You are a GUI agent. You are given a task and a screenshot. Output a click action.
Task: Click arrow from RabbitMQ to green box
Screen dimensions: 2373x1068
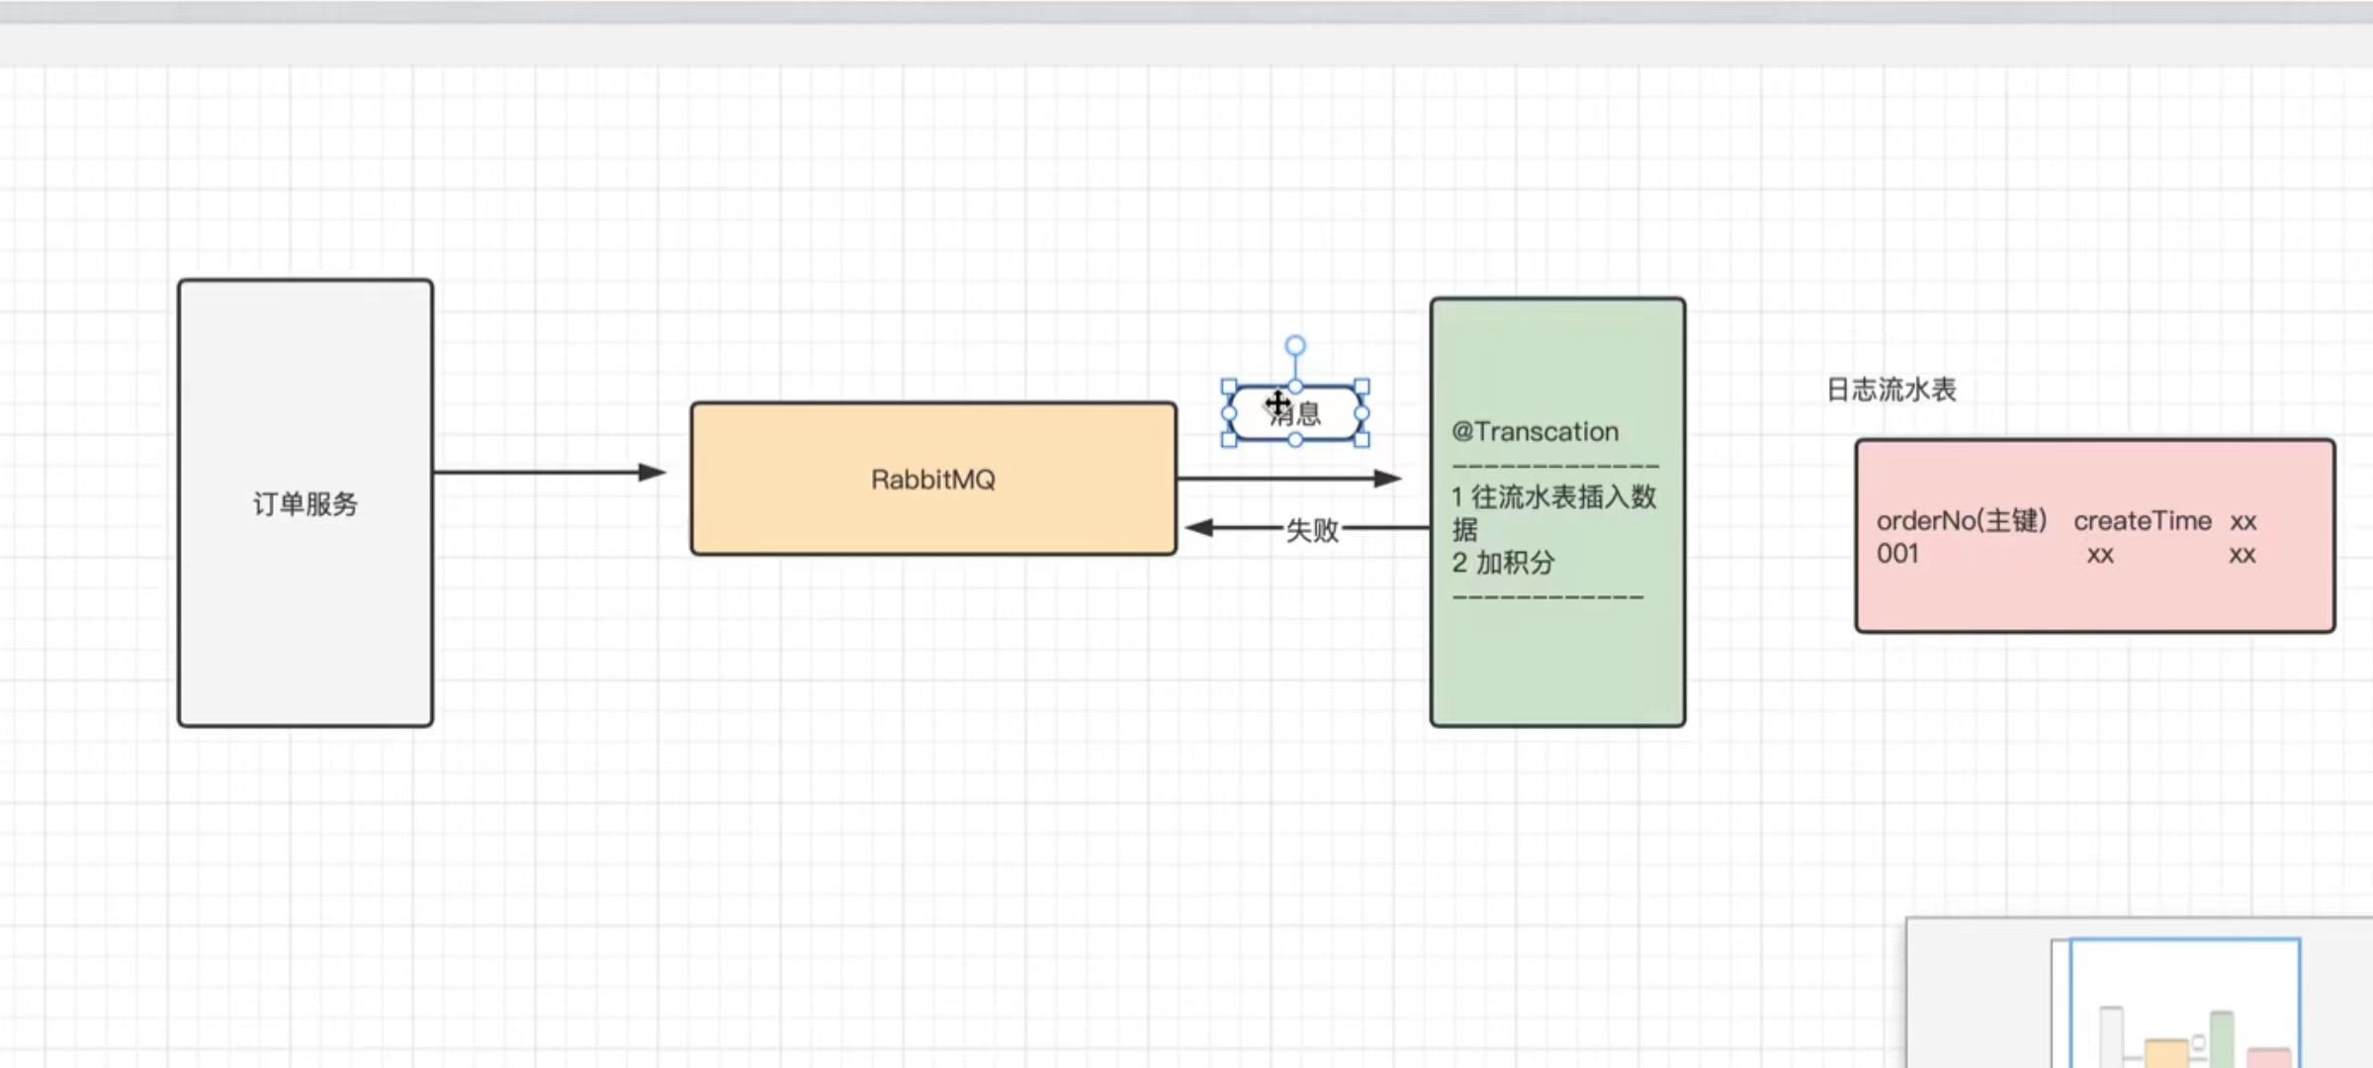(x=1289, y=479)
